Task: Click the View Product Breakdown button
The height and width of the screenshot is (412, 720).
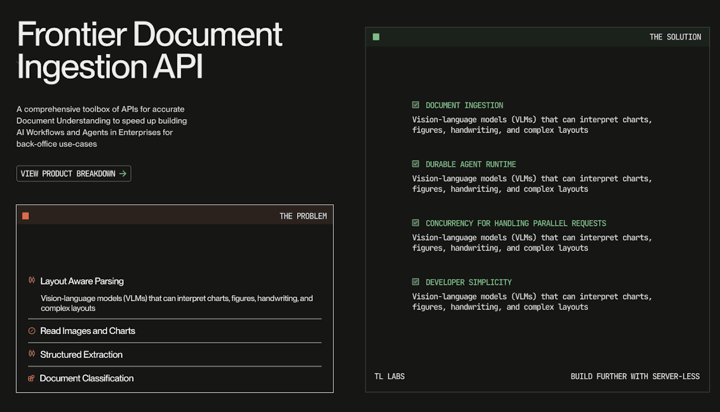Action: pos(74,173)
